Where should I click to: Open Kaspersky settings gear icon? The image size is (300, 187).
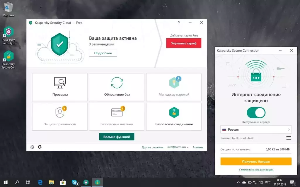pyautogui.click(x=32, y=147)
